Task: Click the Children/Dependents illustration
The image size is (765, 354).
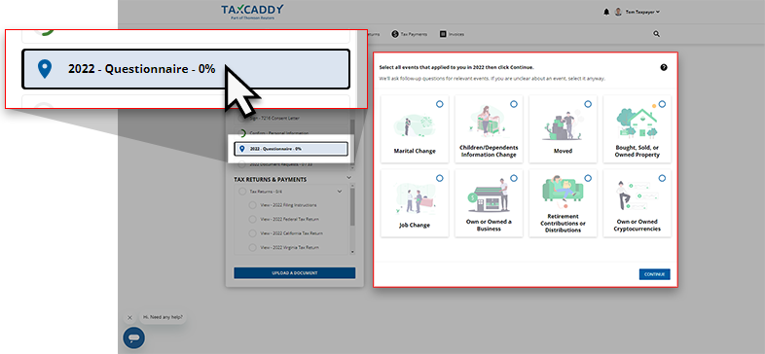Action: pos(488,122)
